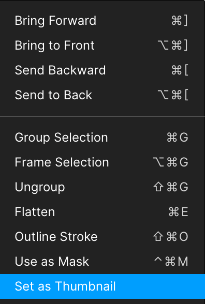Choose Bring Forward from the menu
This screenshot has width=205, height=304.
pyautogui.click(x=102, y=21)
